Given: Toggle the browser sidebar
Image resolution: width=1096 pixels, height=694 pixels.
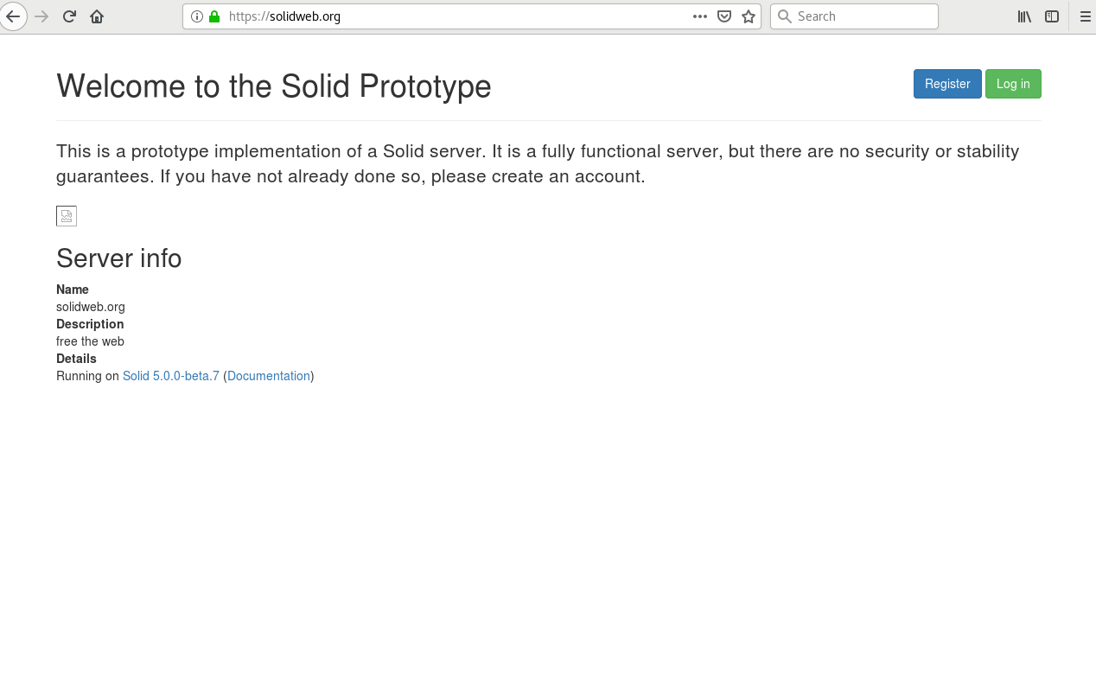Looking at the screenshot, I should point(1052,16).
